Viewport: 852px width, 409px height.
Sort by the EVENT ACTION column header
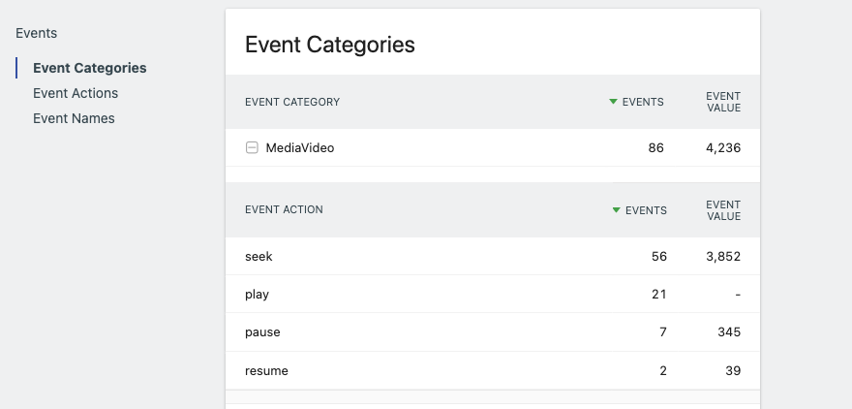(x=284, y=209)
